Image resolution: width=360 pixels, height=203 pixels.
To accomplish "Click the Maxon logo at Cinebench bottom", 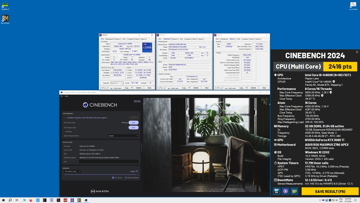I will pos(100,191).
